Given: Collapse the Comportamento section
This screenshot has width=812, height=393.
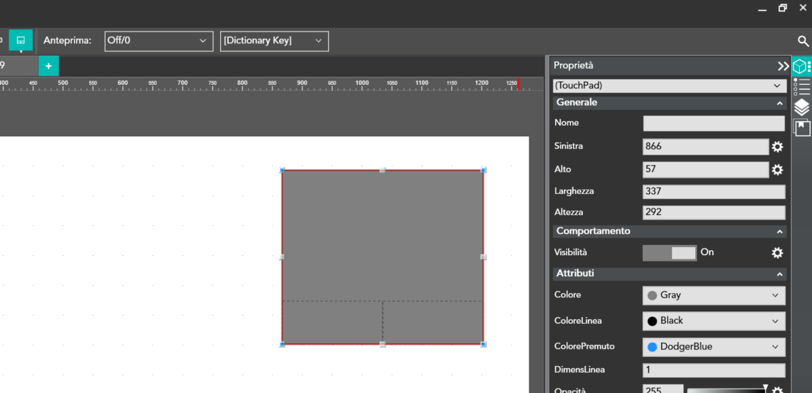Looking at the screenshot, I should click(x=779, y=231).
